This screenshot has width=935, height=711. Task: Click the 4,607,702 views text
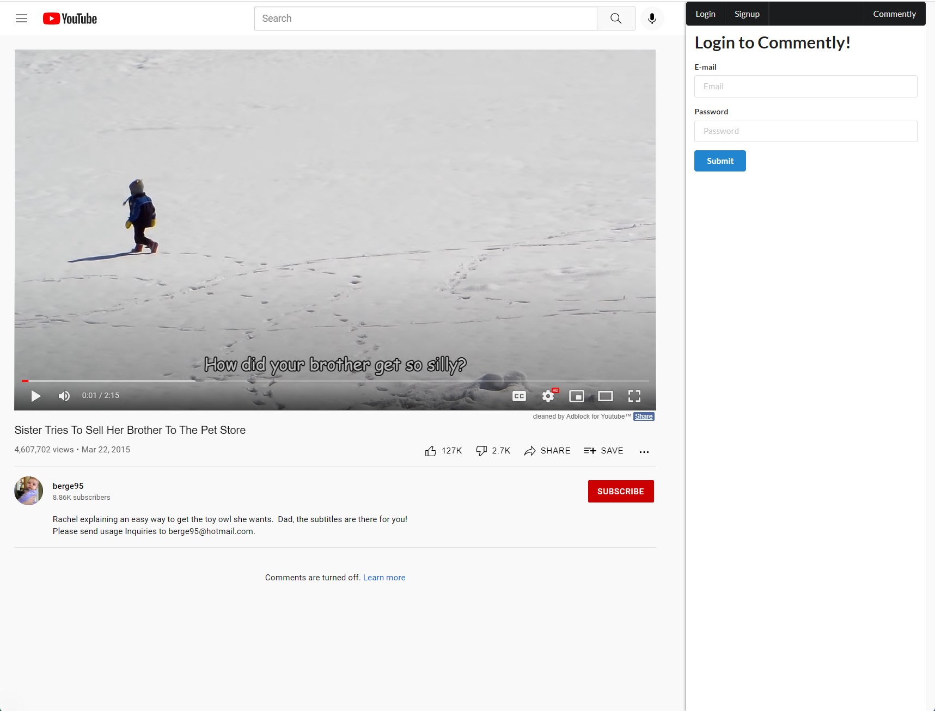coord(44,450)
